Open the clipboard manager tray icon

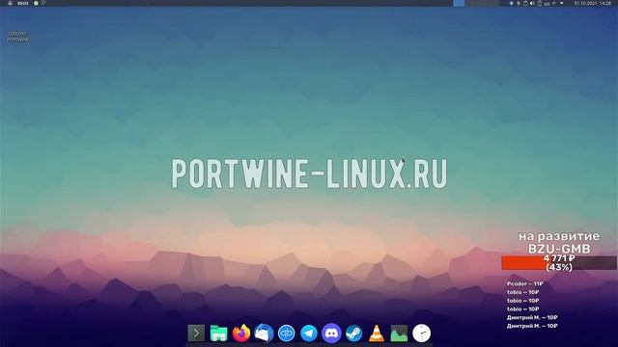pyautogui.click(x=525, y=3)
